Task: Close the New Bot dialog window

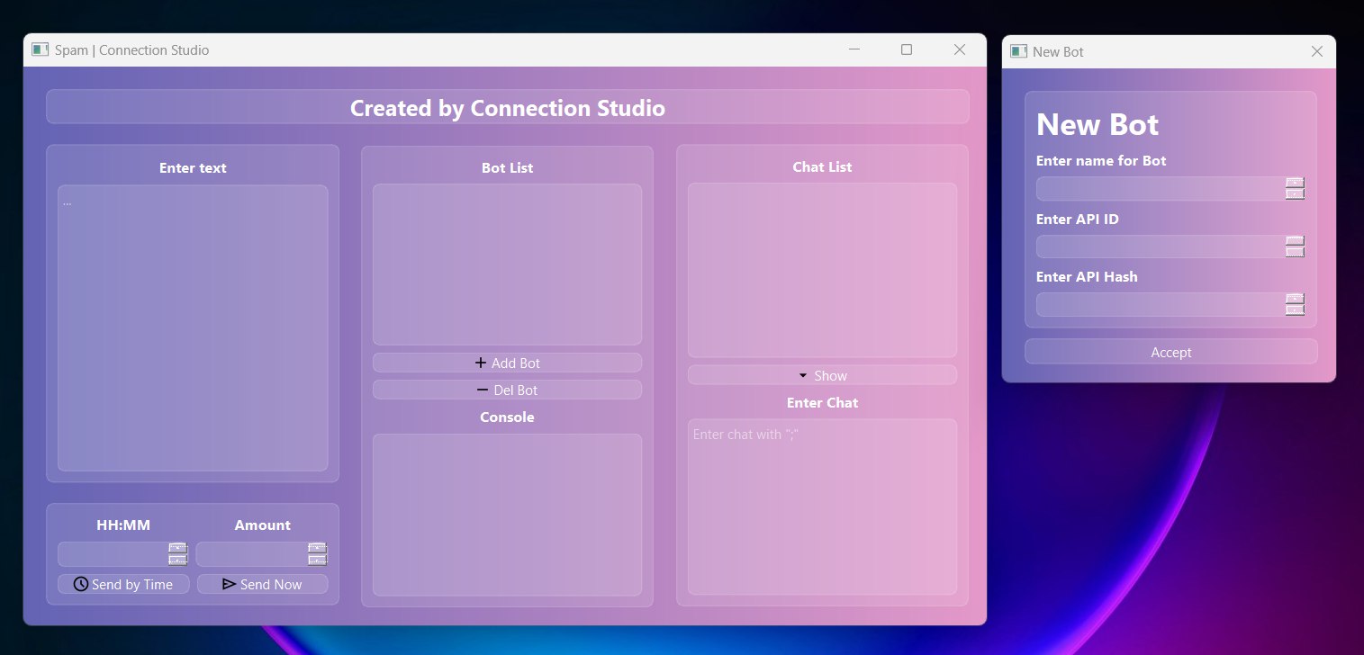Action: tap(1317, 51)
